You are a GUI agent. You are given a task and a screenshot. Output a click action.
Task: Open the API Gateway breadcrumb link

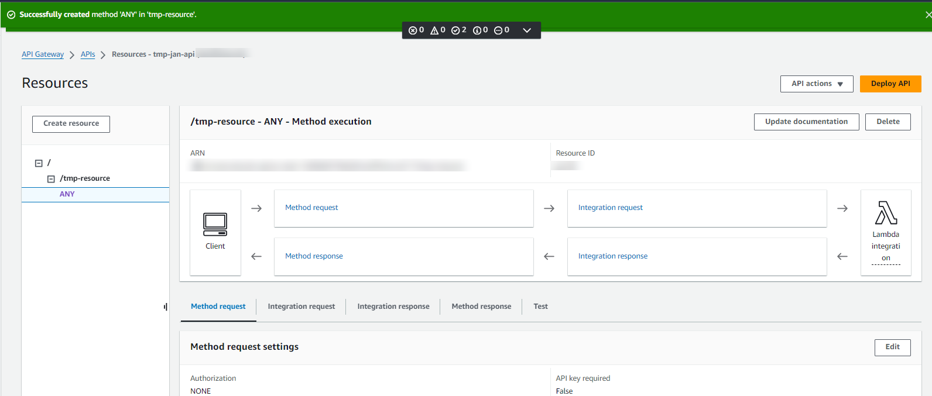(43, 54)
